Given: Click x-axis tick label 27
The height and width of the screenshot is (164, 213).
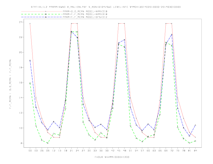Looking at the screenshot, I should (x=83, y=151).
